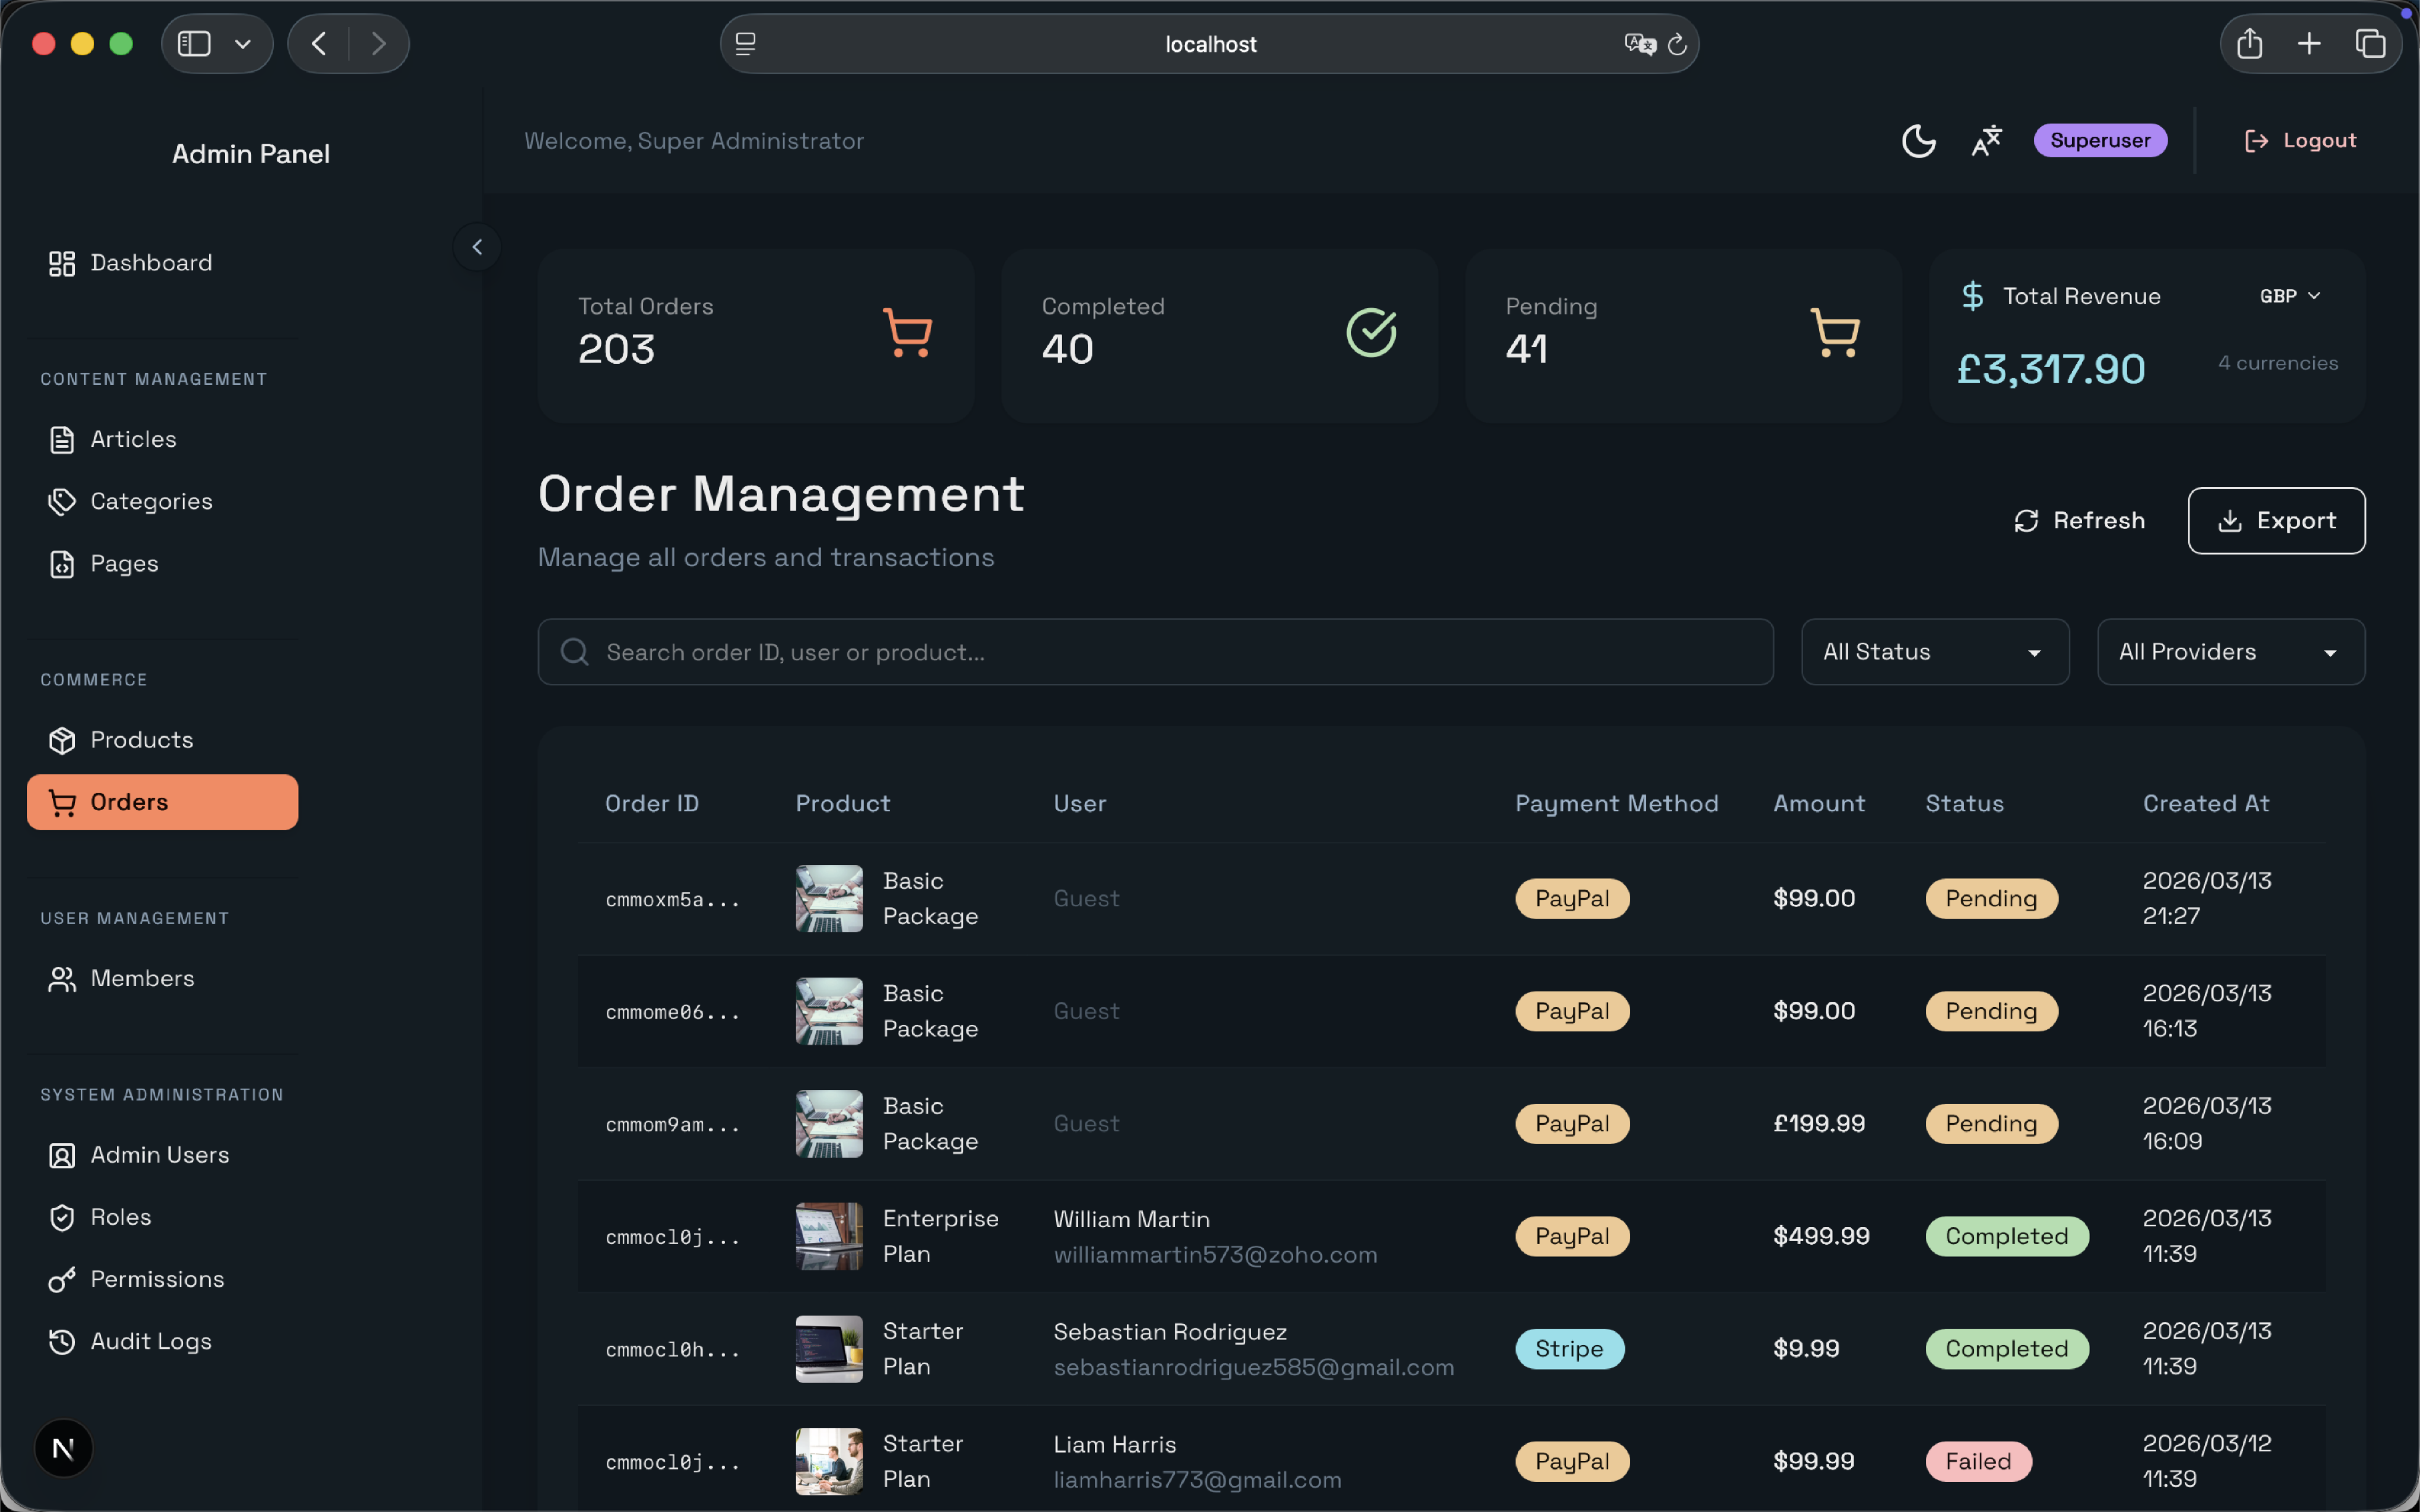Click the Enterprise Plan product thumbnail
Screen dimensions: 2420x1512
[x=829, y=1236]
